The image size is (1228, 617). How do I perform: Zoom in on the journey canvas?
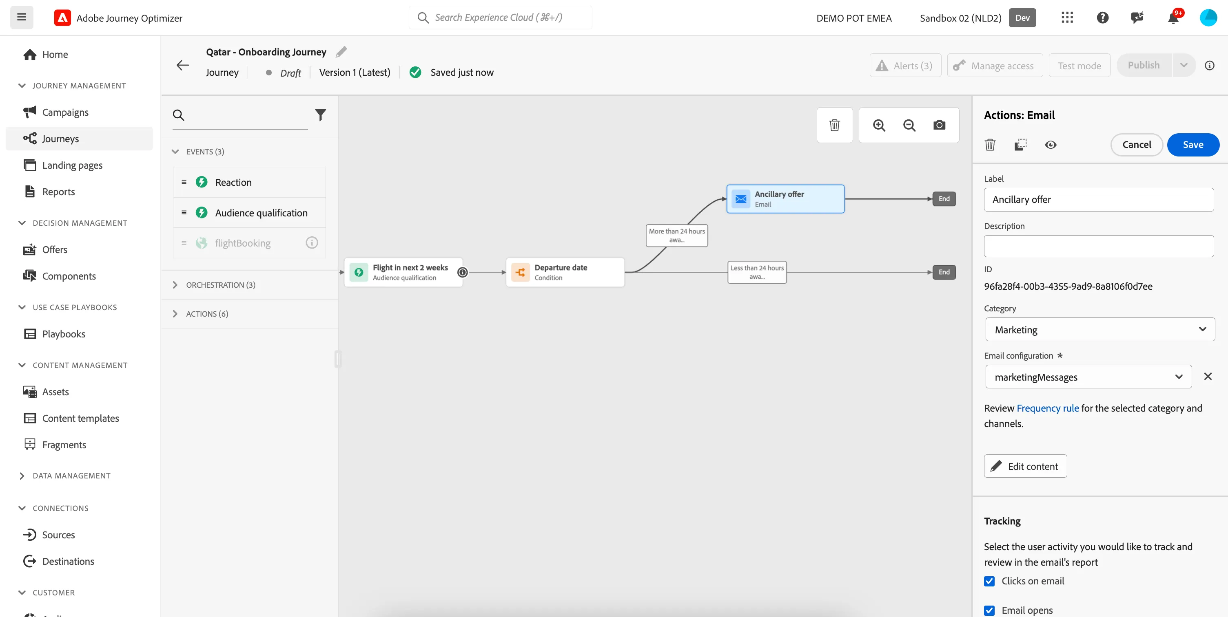879,125
